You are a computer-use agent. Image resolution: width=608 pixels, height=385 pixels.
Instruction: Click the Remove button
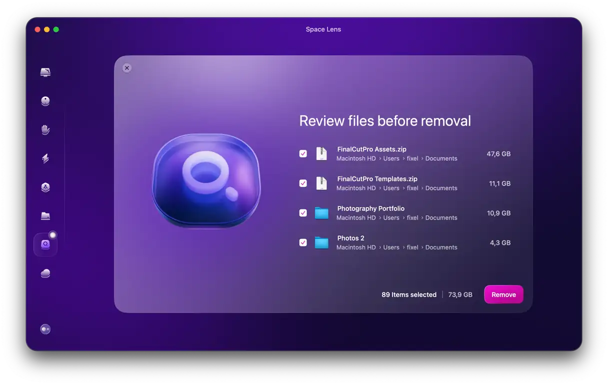(x=503, y=294)
